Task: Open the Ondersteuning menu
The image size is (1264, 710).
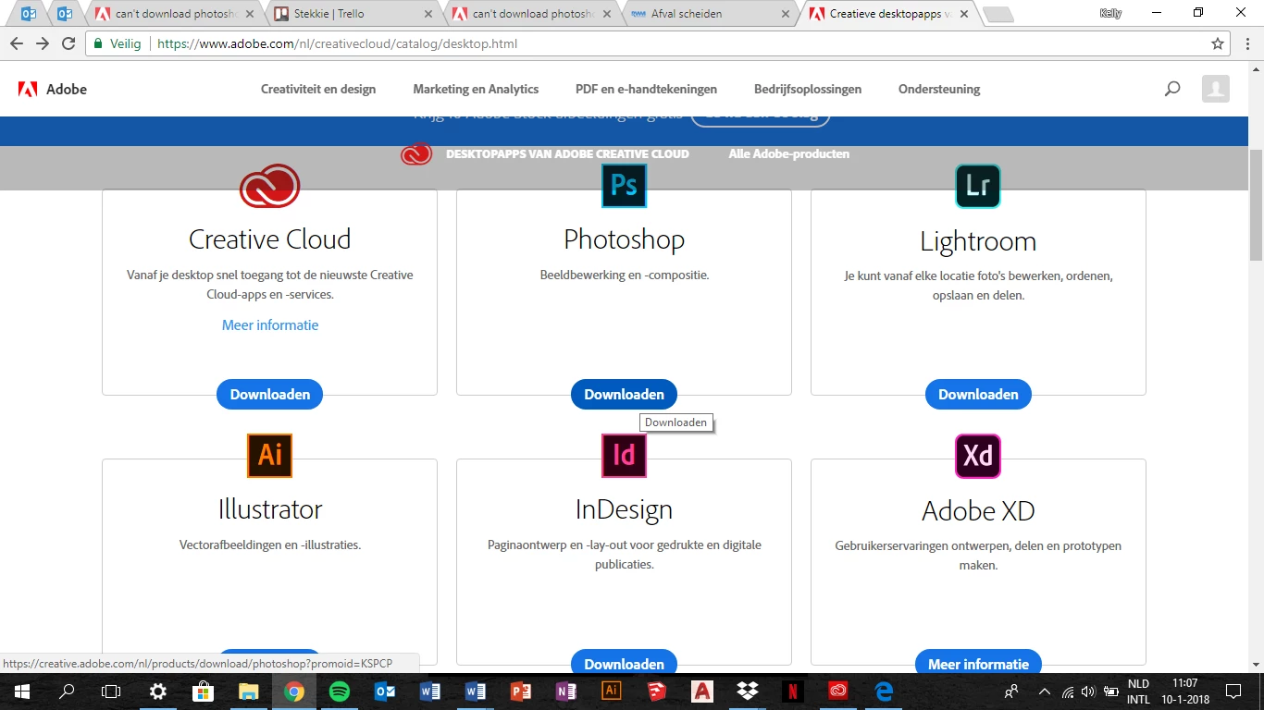Action: pyautogui.click(x=939, y=89)
